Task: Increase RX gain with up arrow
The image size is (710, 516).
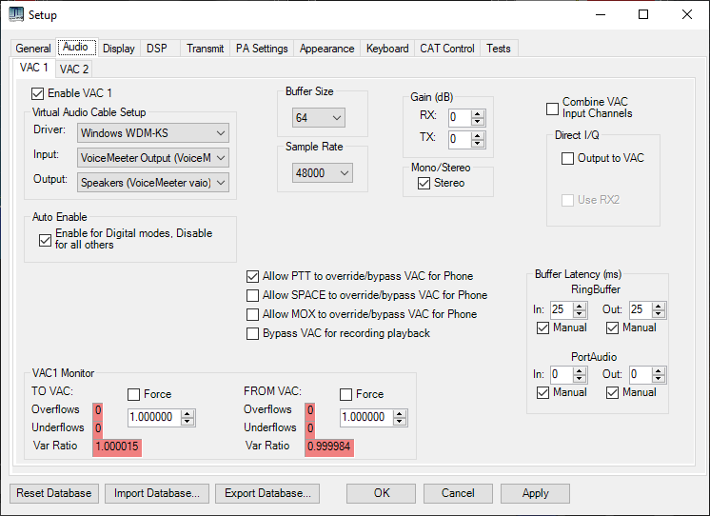Action: click(x=477, y=114)
